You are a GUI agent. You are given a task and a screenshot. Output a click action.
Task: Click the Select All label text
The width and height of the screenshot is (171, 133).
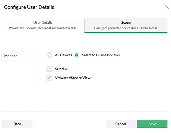click(x=62, y=69)
